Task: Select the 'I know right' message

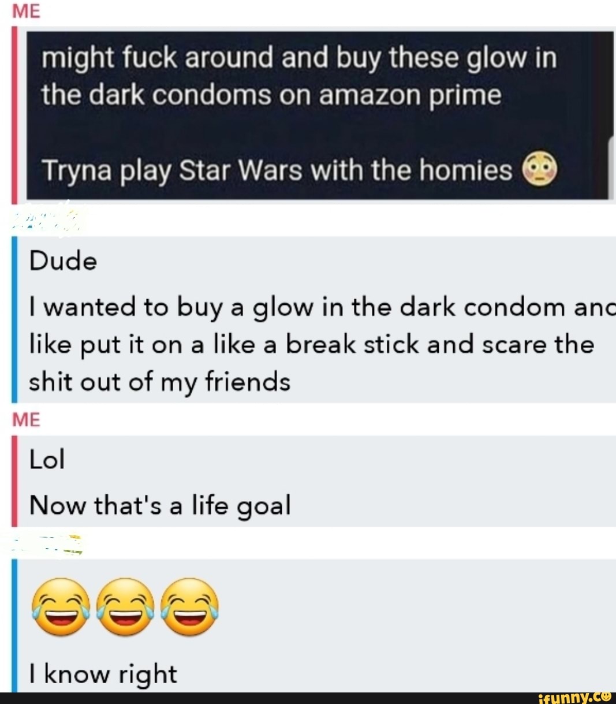Action: point(103,674)
